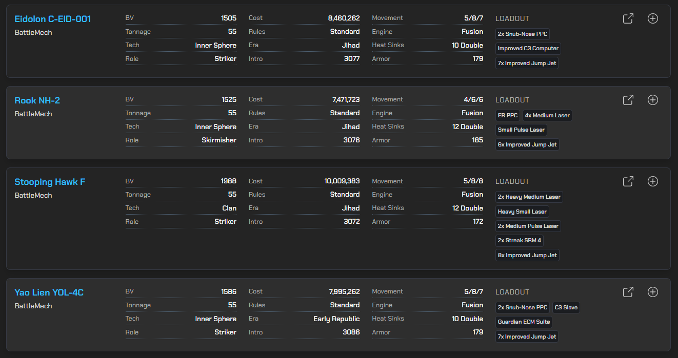Image resolution: width=678 pixels, height=358 pixels.
Task: Click the 2x Streak SRM 4 tag
Action: (520, 240)
